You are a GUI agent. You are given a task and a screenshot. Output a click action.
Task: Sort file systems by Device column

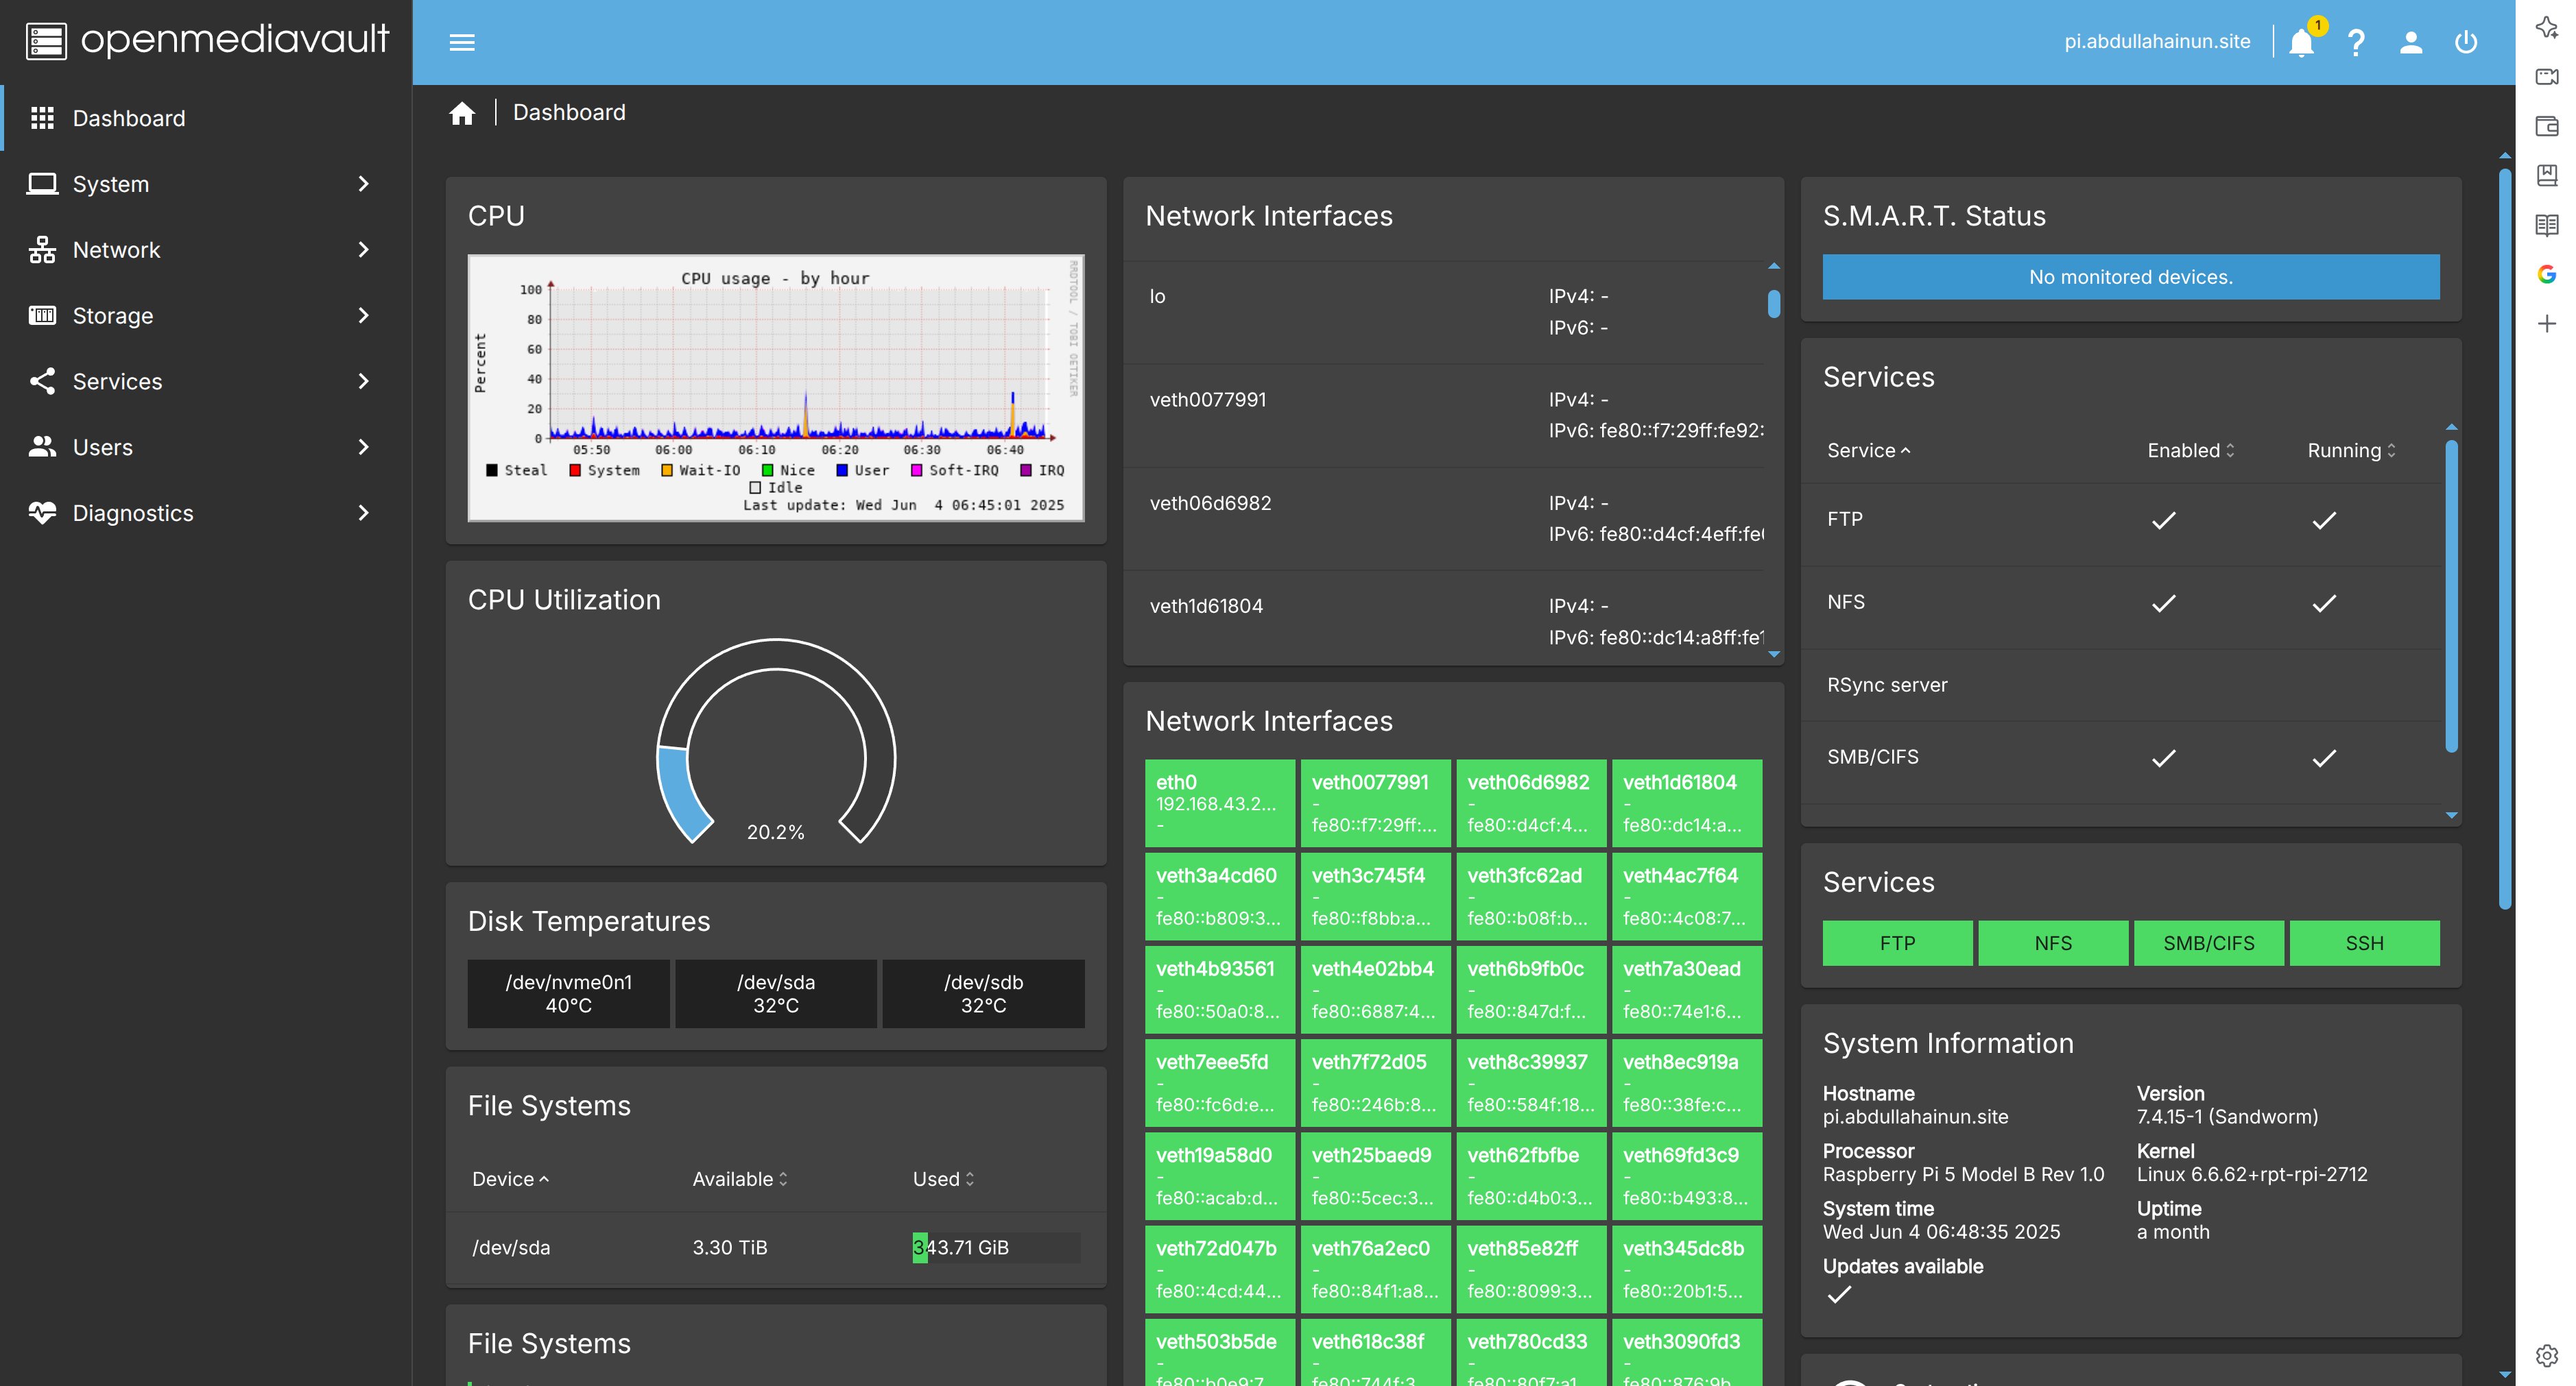pos(510,1179)
